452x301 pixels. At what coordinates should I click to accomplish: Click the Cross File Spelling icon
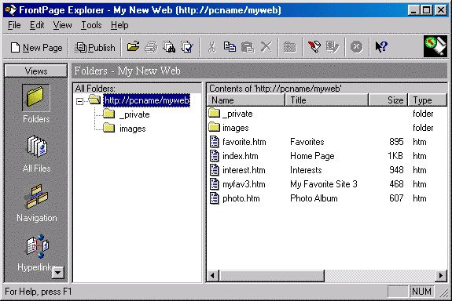[x=186, y=47]
